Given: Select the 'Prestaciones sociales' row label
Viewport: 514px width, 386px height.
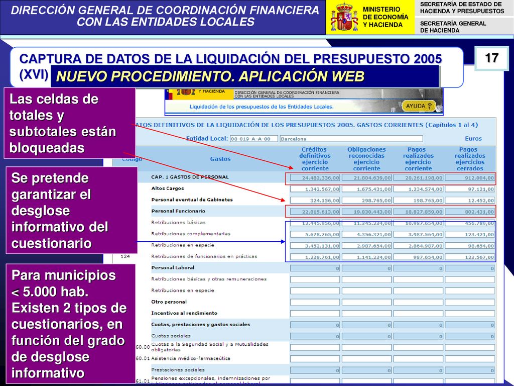Looking at the screenshot, I should point(178,369).
